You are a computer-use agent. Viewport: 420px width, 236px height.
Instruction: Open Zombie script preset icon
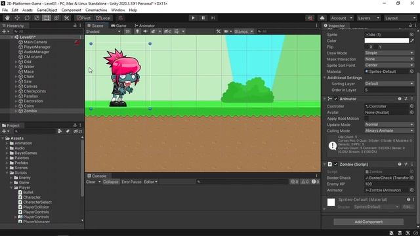click(x=406, y=165)
